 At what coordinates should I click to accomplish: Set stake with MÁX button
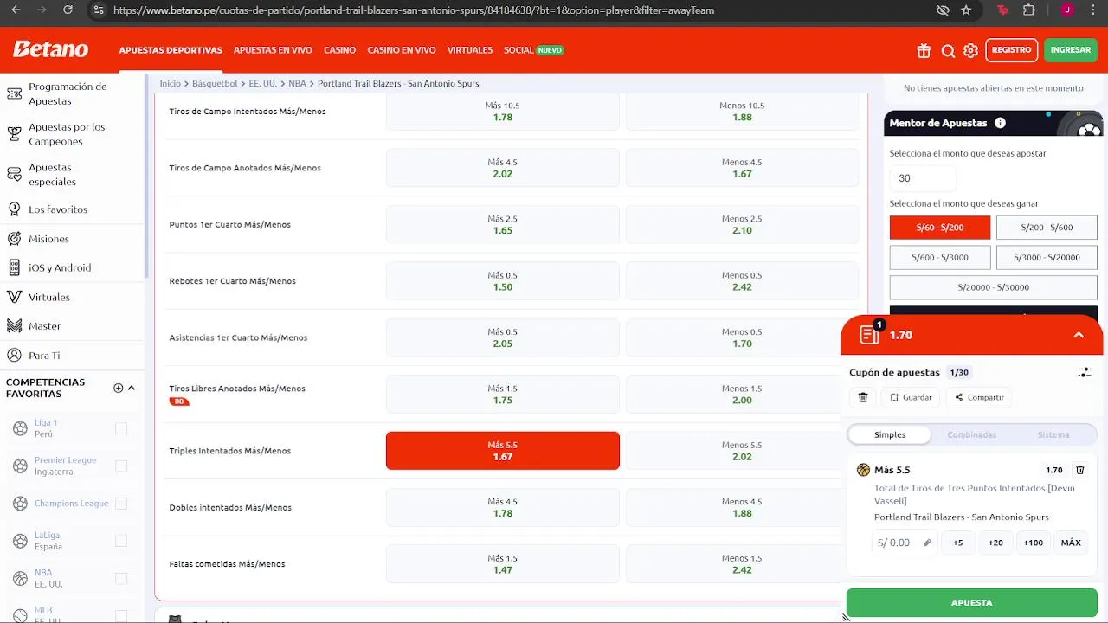1071,543
